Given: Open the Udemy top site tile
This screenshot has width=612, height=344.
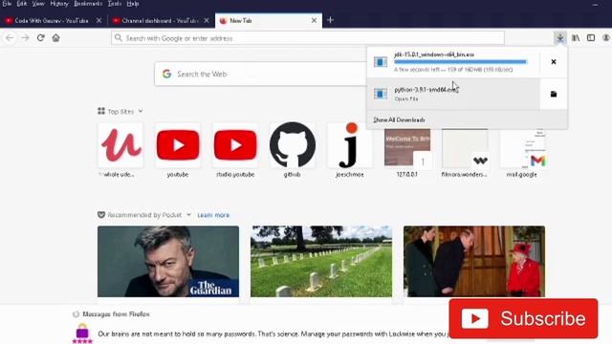Looking at the screenshot, I should [120, 145].
